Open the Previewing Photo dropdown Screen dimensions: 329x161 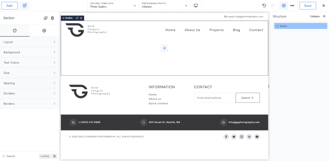[164, 5]
